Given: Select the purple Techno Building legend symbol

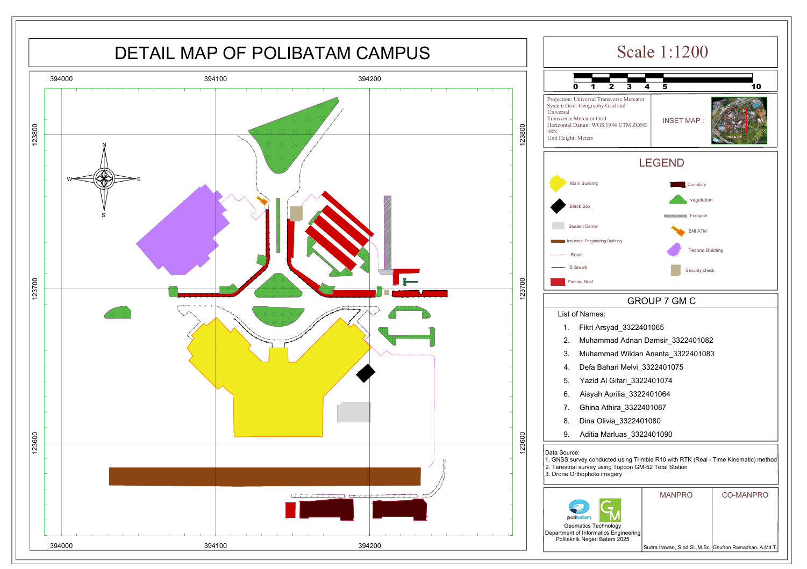Looking at the screenshot, I should (674, 250).
